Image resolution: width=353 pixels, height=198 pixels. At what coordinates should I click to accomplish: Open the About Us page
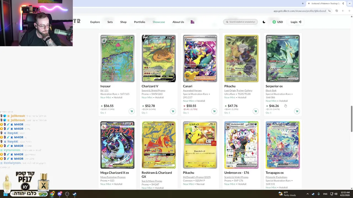(178, 22)
